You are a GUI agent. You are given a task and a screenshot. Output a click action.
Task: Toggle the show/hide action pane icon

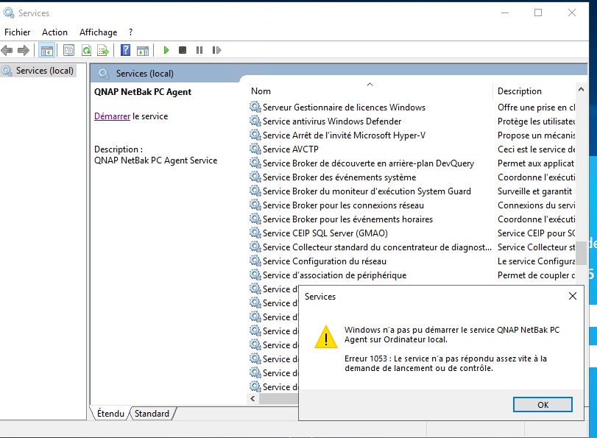[x=143, y=50]
